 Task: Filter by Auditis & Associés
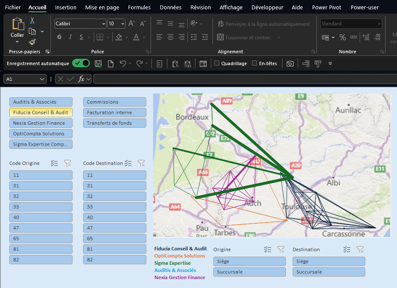41,102
